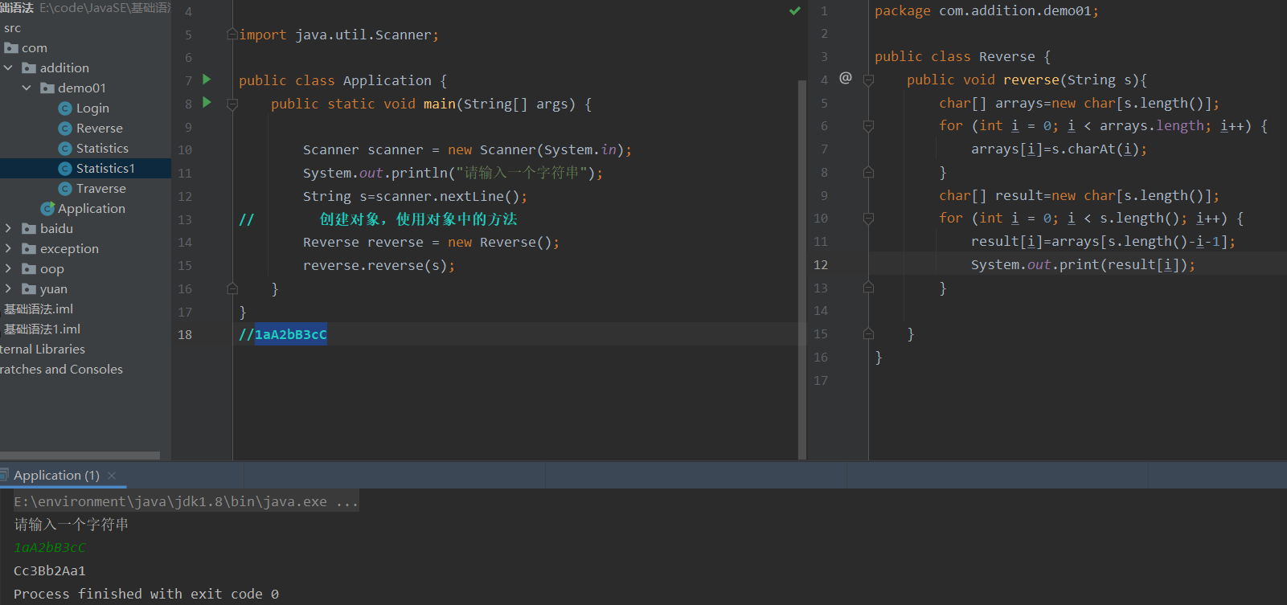
Task: Click the 'reverse.reverse(s);' code line
Action: coord(379,266)
